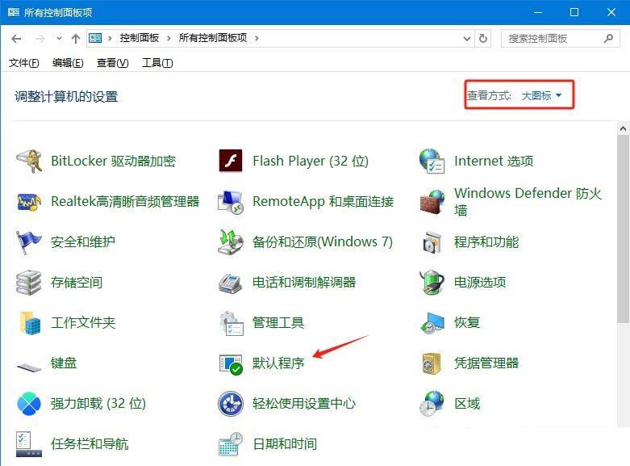Open the recent locations dropdown arrow

(x=59, y=39)
